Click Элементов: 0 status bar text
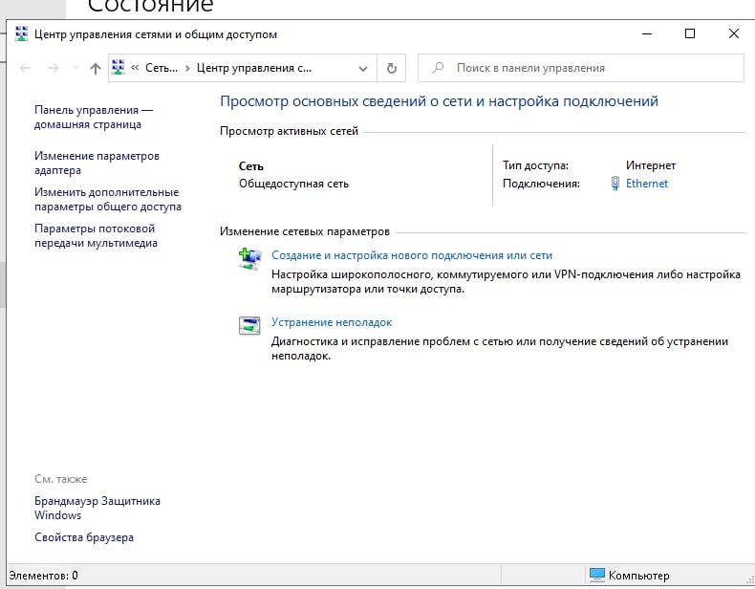Image resolution: width=755 pixels, height=589 pixels. pos(43,576)
